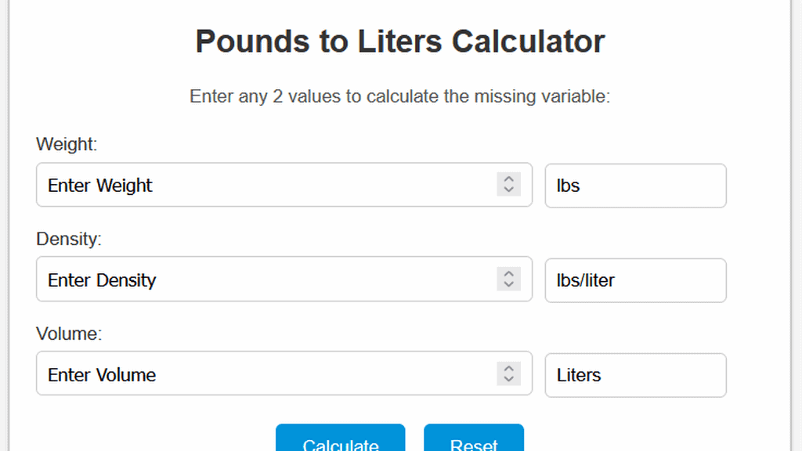Click the Pounds to Liters Calculator heading
The height and width of the screenshot is (451, 802).
[399, 41]
